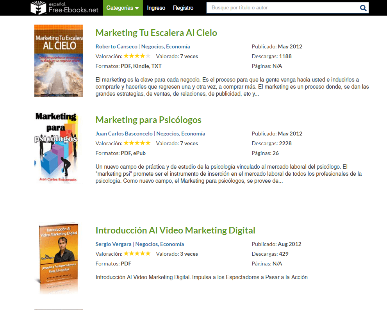Screen dimensions: 387x310
Task: Open the Ingreso login page
Action: [x=156, y=8]
